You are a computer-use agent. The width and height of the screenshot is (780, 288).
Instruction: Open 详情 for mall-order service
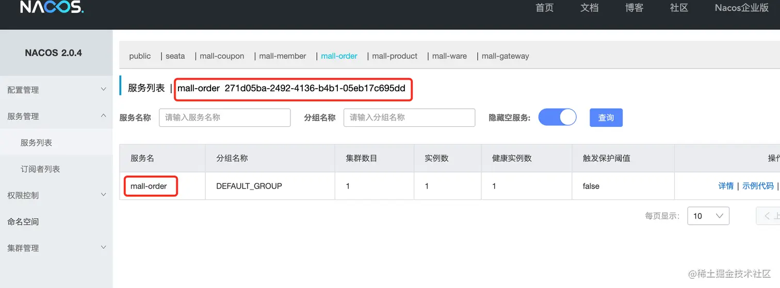click(x=726, y=186)
